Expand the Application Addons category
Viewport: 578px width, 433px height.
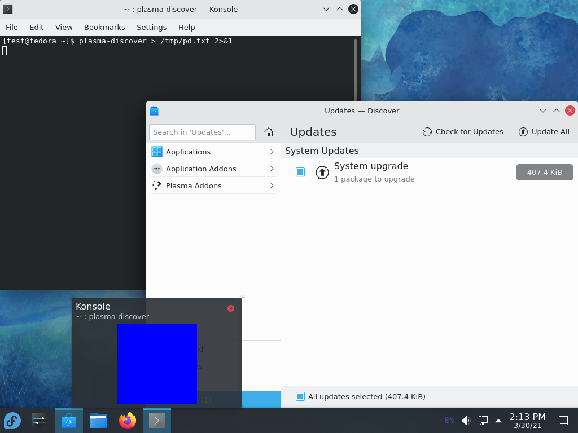213,169
